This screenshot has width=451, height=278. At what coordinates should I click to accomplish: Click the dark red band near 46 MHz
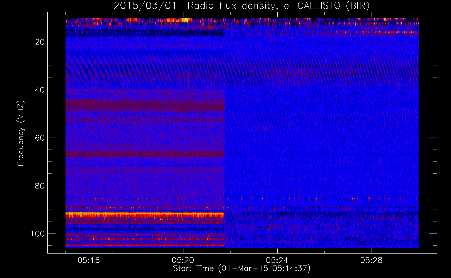(x=145, y=105)
